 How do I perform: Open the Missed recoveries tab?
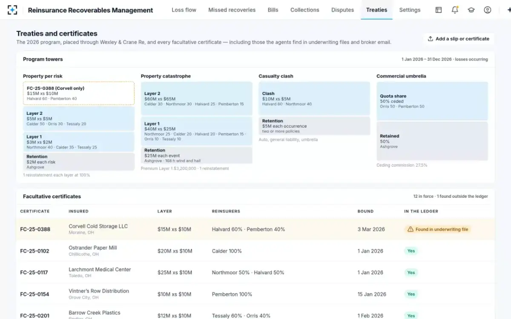(x=232, y=10)
